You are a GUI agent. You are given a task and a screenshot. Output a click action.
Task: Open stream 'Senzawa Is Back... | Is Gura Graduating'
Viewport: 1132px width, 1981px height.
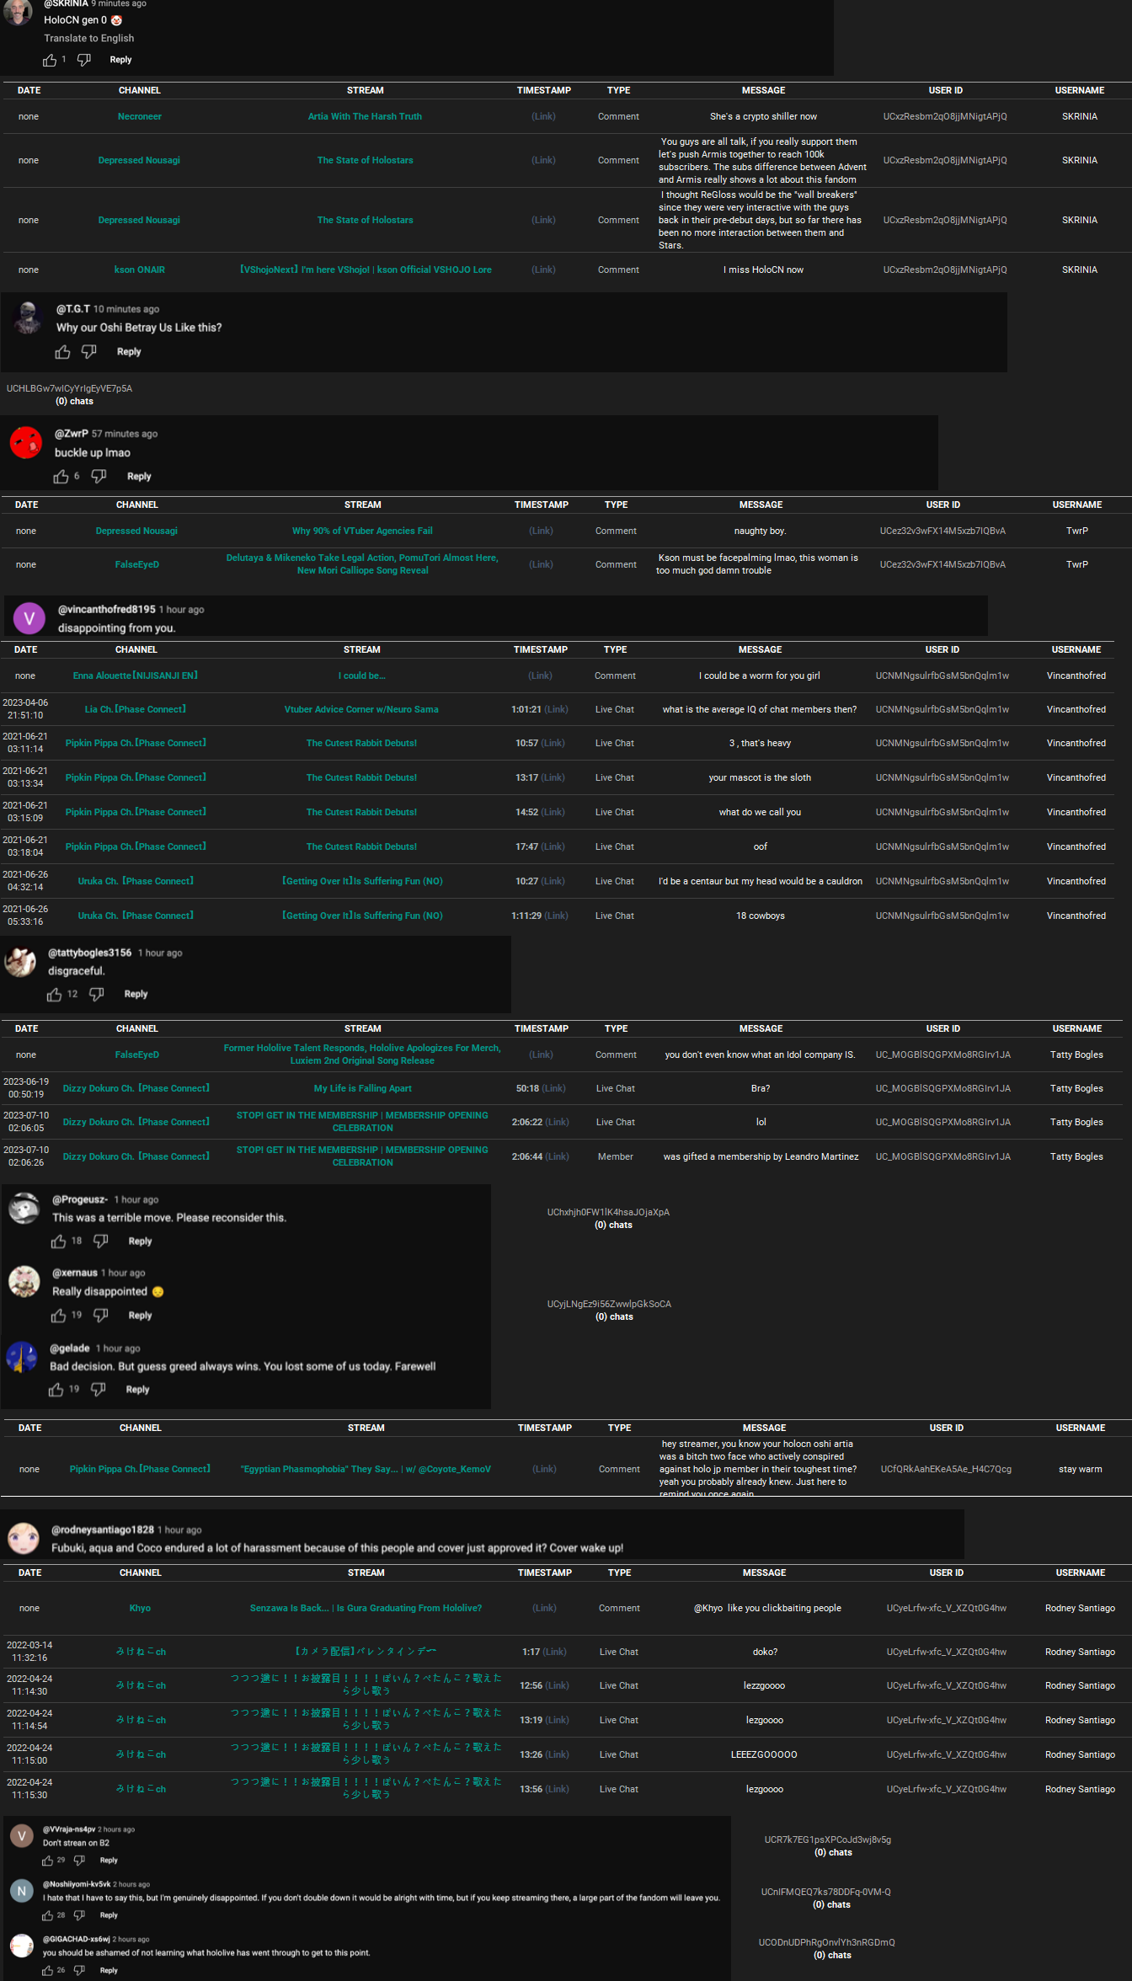(x=366, y=1609)
